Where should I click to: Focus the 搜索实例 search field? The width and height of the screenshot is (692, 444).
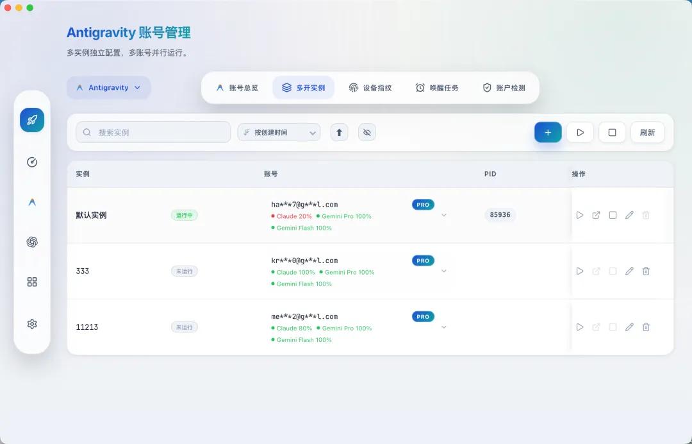153,132
